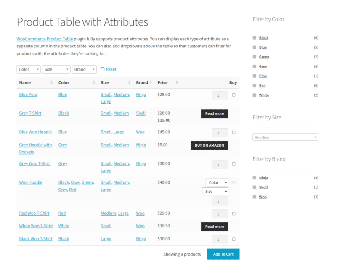Click the Color column sort arrow

94,82
